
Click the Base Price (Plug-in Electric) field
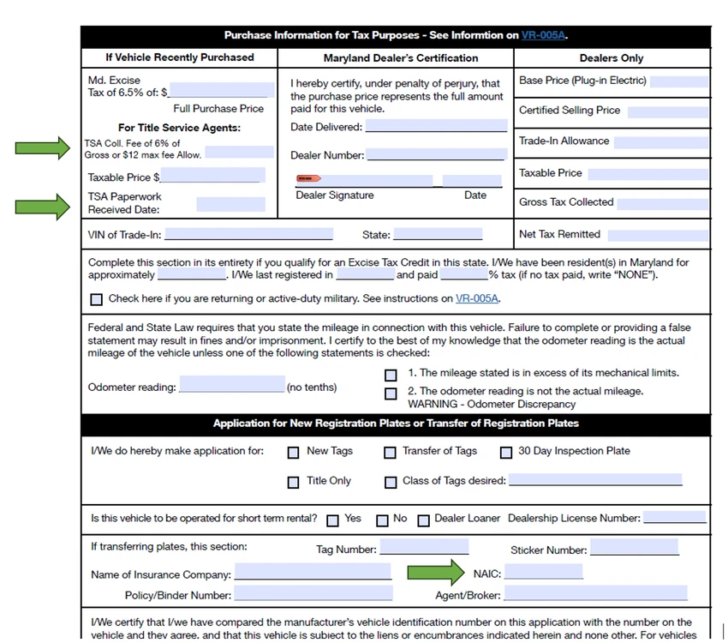pyautogui.click(x=679, y=81)
